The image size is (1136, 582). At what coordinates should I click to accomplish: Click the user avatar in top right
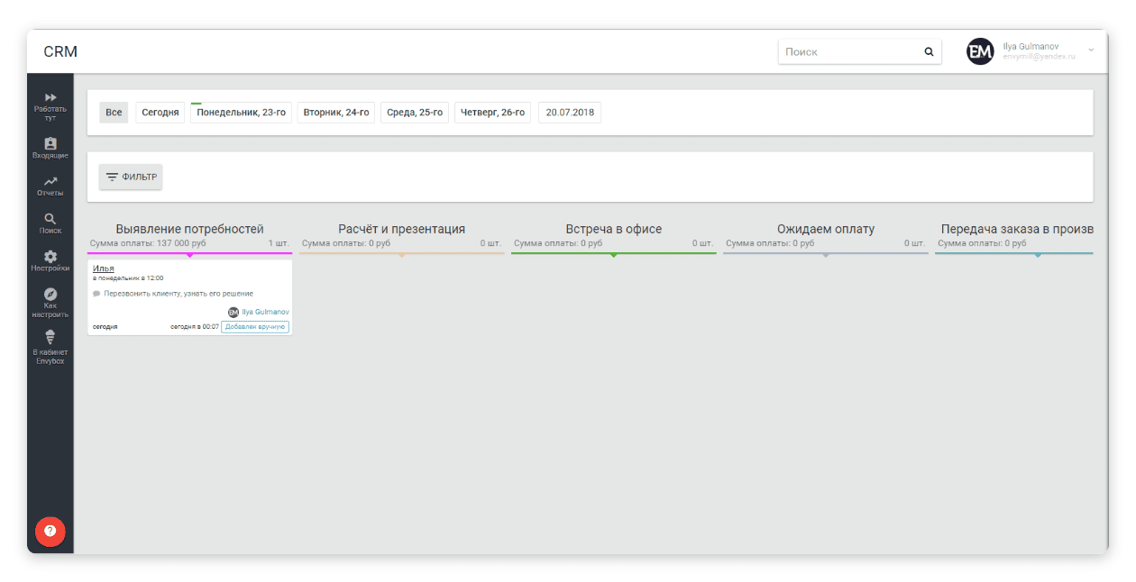(x=980, y=52)
